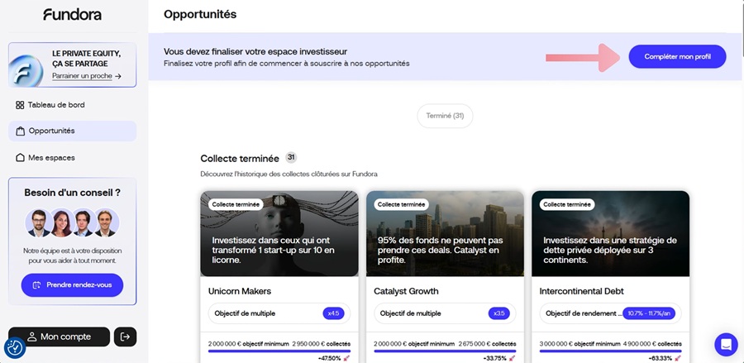Image resolution: width=744 pixels, height=363 pixels.
Task: Open the Unicorn Makers card title
Action: 240,291
